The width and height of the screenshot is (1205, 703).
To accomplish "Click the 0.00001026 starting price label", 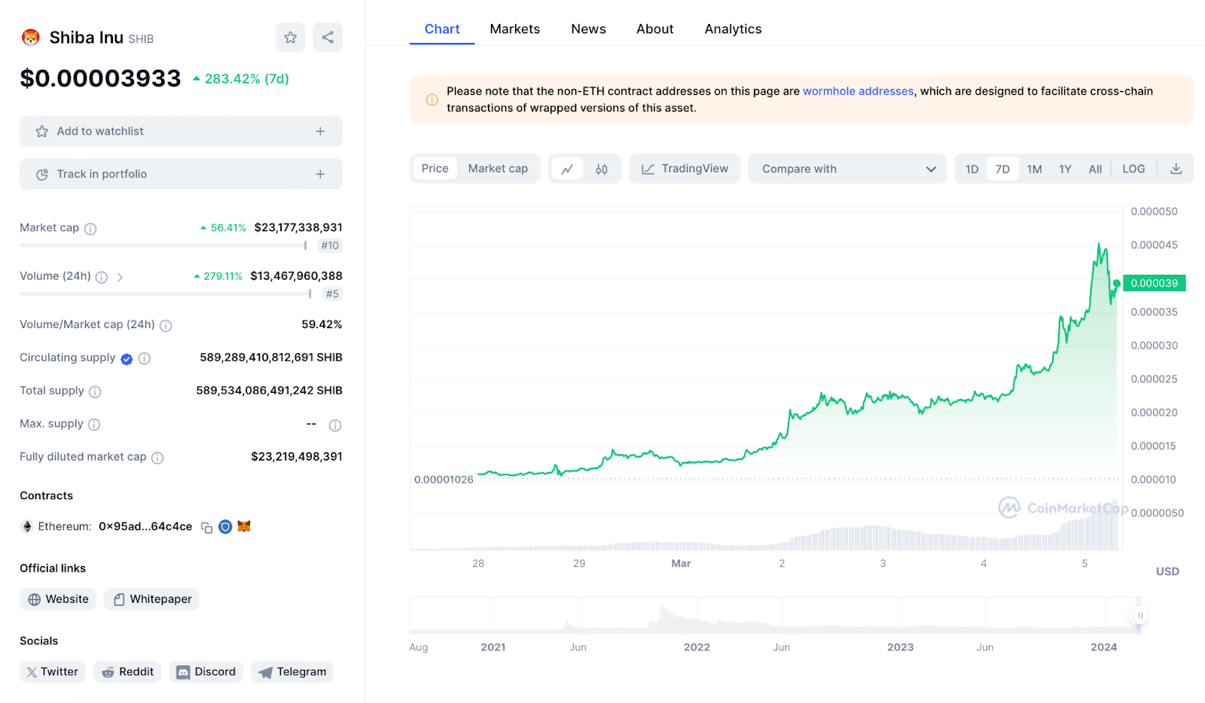I will pos(444,479).
